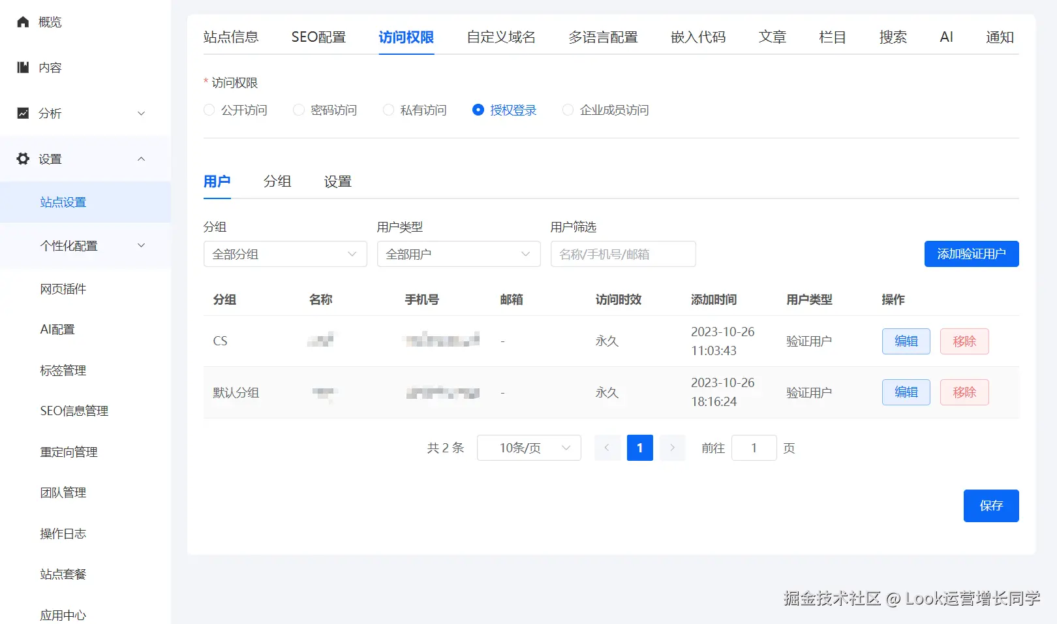
Task: Open 应用中心 in the sidebar
Action: click(63, 616)
